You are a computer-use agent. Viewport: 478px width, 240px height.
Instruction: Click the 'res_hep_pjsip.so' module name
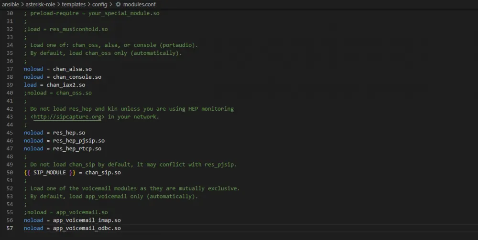(79, 141)
